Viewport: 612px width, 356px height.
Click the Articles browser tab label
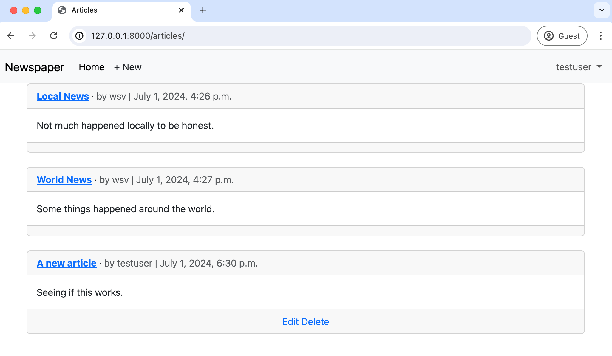click(85, 10)
